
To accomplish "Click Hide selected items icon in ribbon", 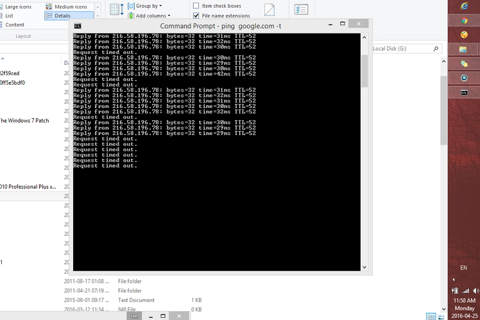I will click(270, 10).
